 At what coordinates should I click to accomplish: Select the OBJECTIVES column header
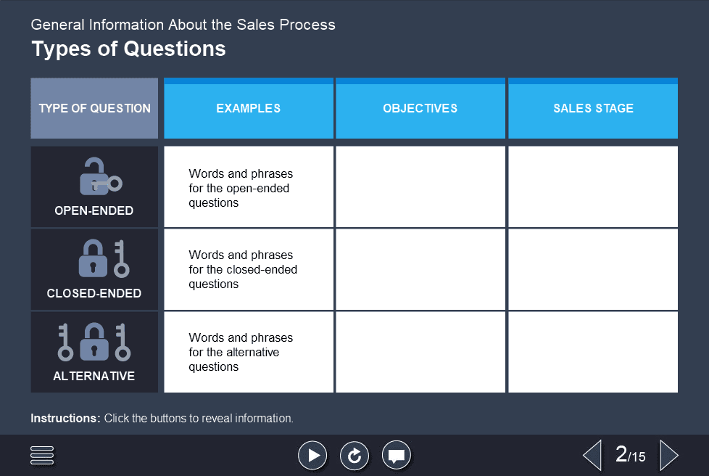(x=420, y=107)
